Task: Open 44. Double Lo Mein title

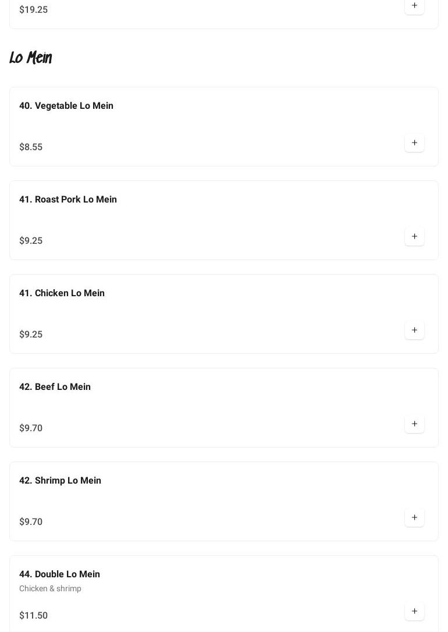Action: (x=59, y=574)
